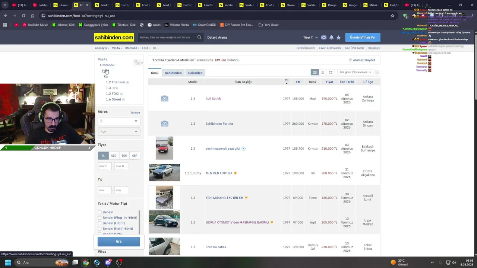The image size is (477, 268).
Task: Open DORUK OTOMOTİV listing title
Action: (237, 223)
